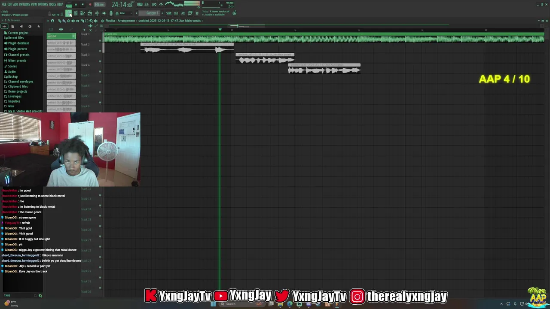Screen dimensions: 550x309
Task: Click the record button in transport
Action: [x=90, y=4]
